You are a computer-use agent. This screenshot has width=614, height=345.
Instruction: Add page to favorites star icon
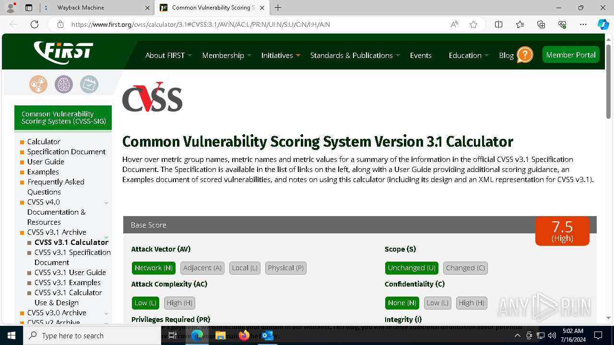tap(473, 24)
